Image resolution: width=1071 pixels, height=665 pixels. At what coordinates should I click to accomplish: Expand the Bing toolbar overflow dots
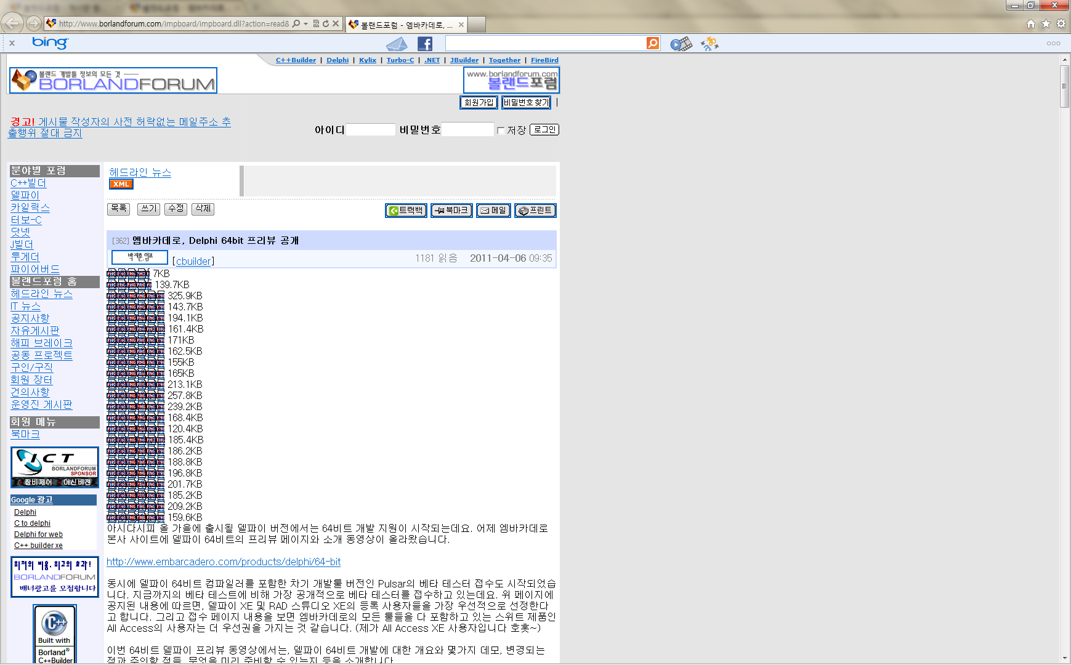coord(1053,44)
